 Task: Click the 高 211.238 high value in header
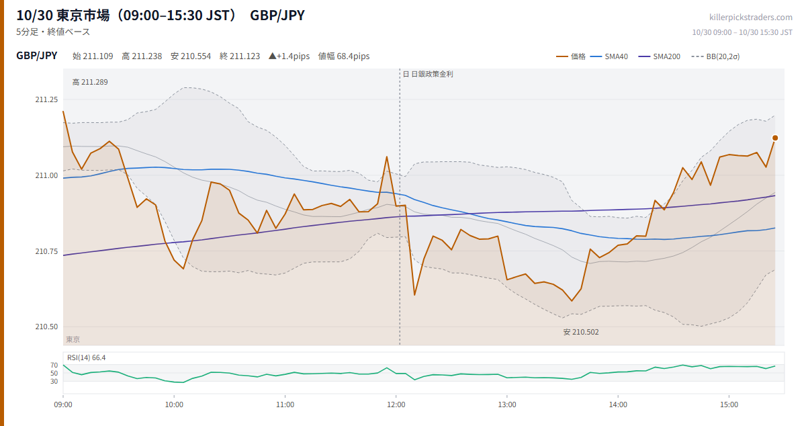(x=142, y=56)
